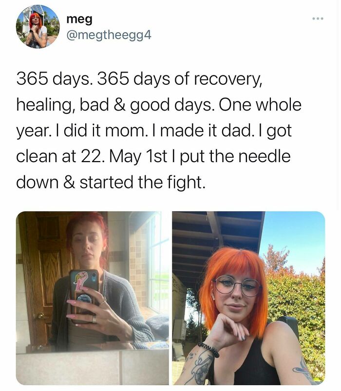Open meg's round profile avatar
The width and height of the screenshot is (341, 391).
tap(38, 27)
